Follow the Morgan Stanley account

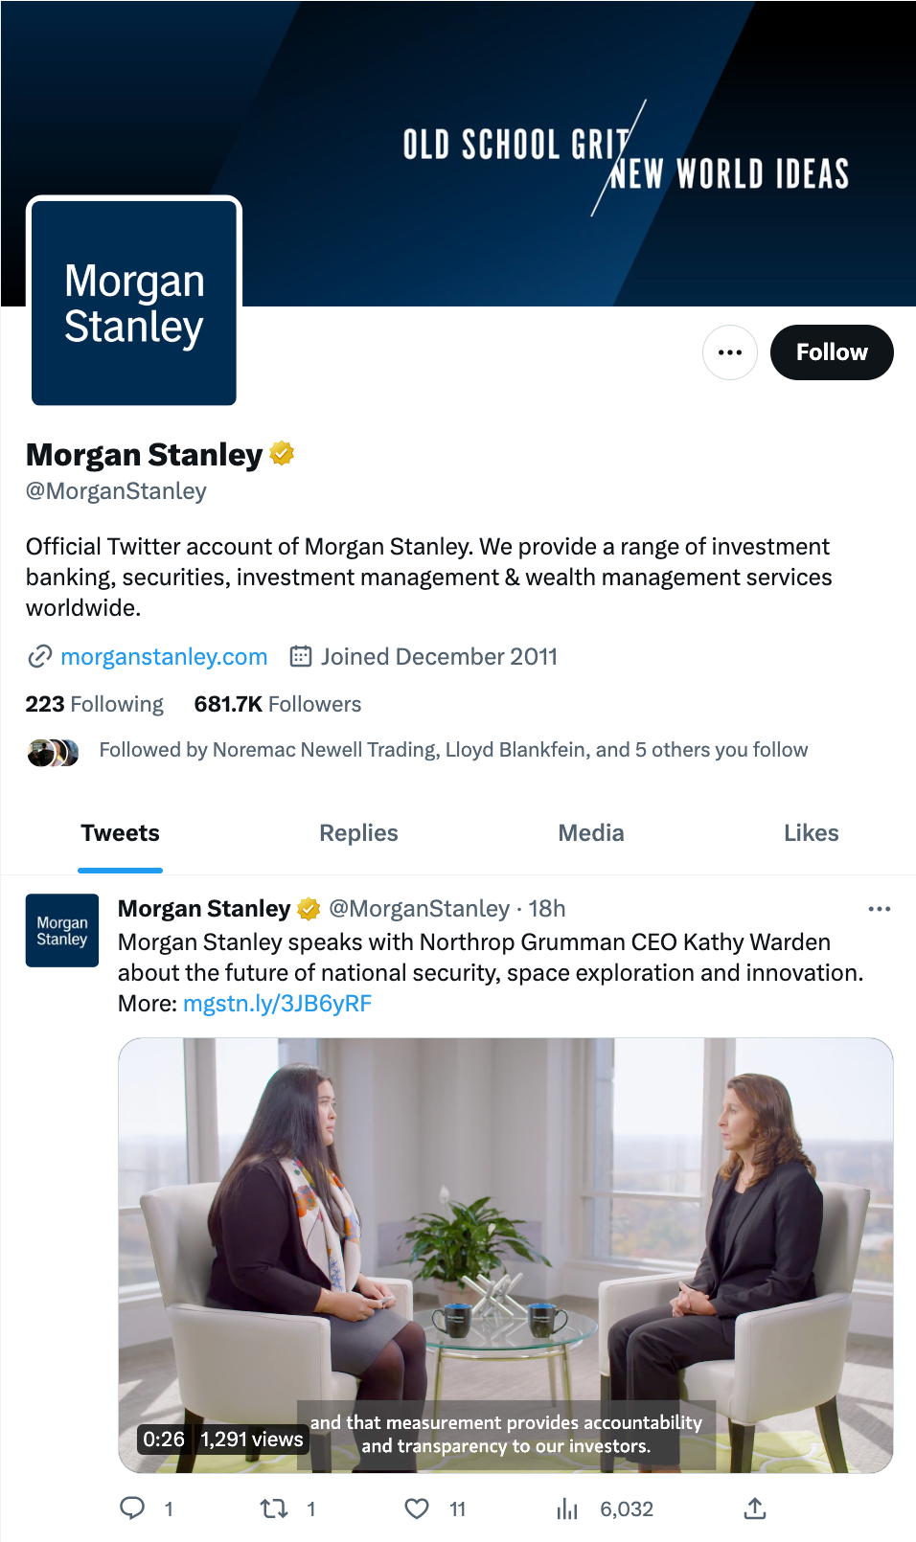(x=831, y=352)
